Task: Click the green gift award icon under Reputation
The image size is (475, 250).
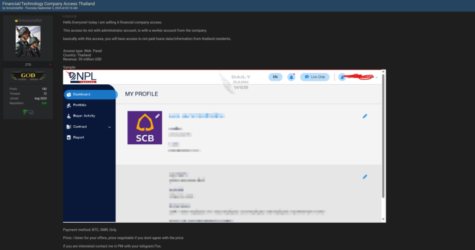Action: 25,112
